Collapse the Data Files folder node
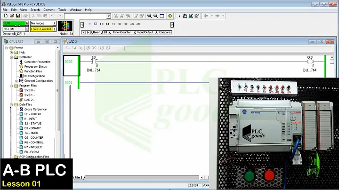The image size is (339, 190). (x=11, y=105)
